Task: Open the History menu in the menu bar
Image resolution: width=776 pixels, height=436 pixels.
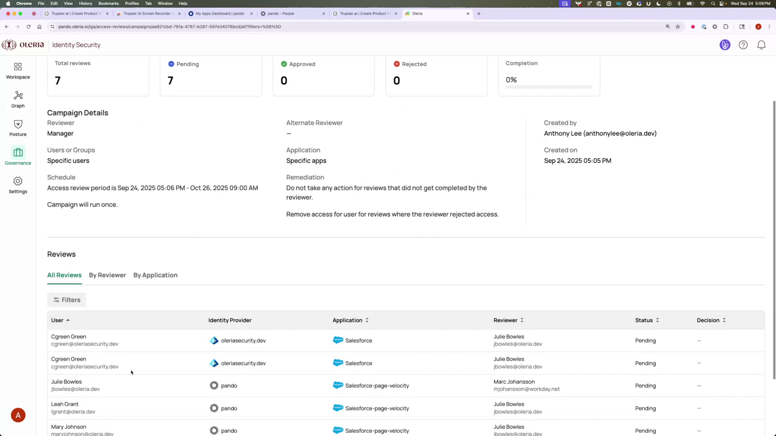Action: pos(85,3)
